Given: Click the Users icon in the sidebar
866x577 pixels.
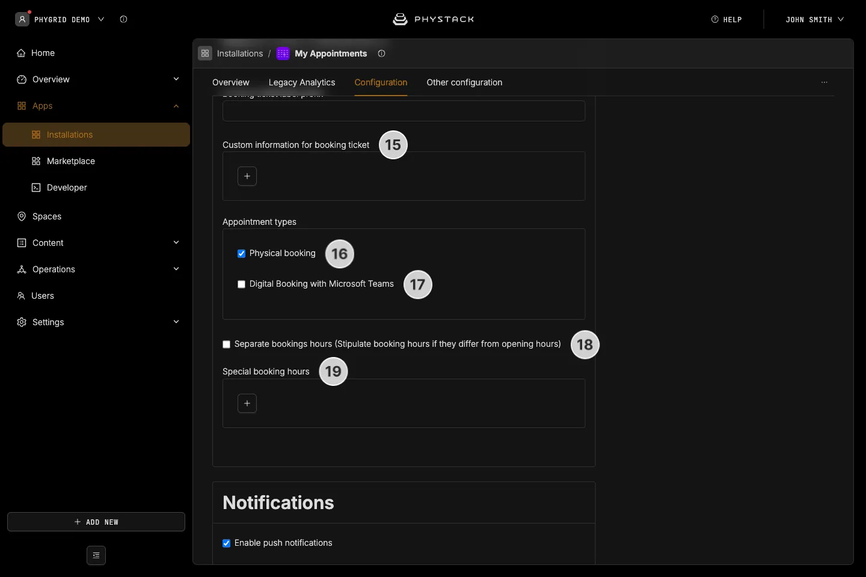Looking at the screenshot, I should click(21, 296).
